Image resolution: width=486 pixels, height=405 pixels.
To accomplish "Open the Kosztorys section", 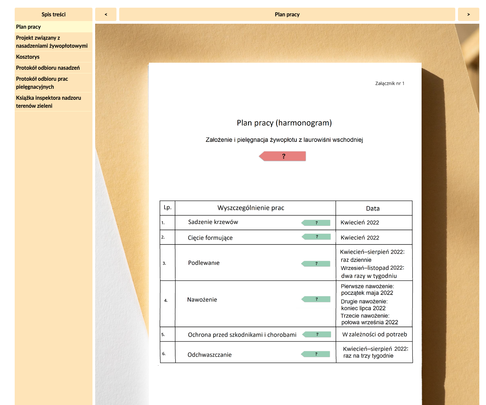I will (28, 57).
